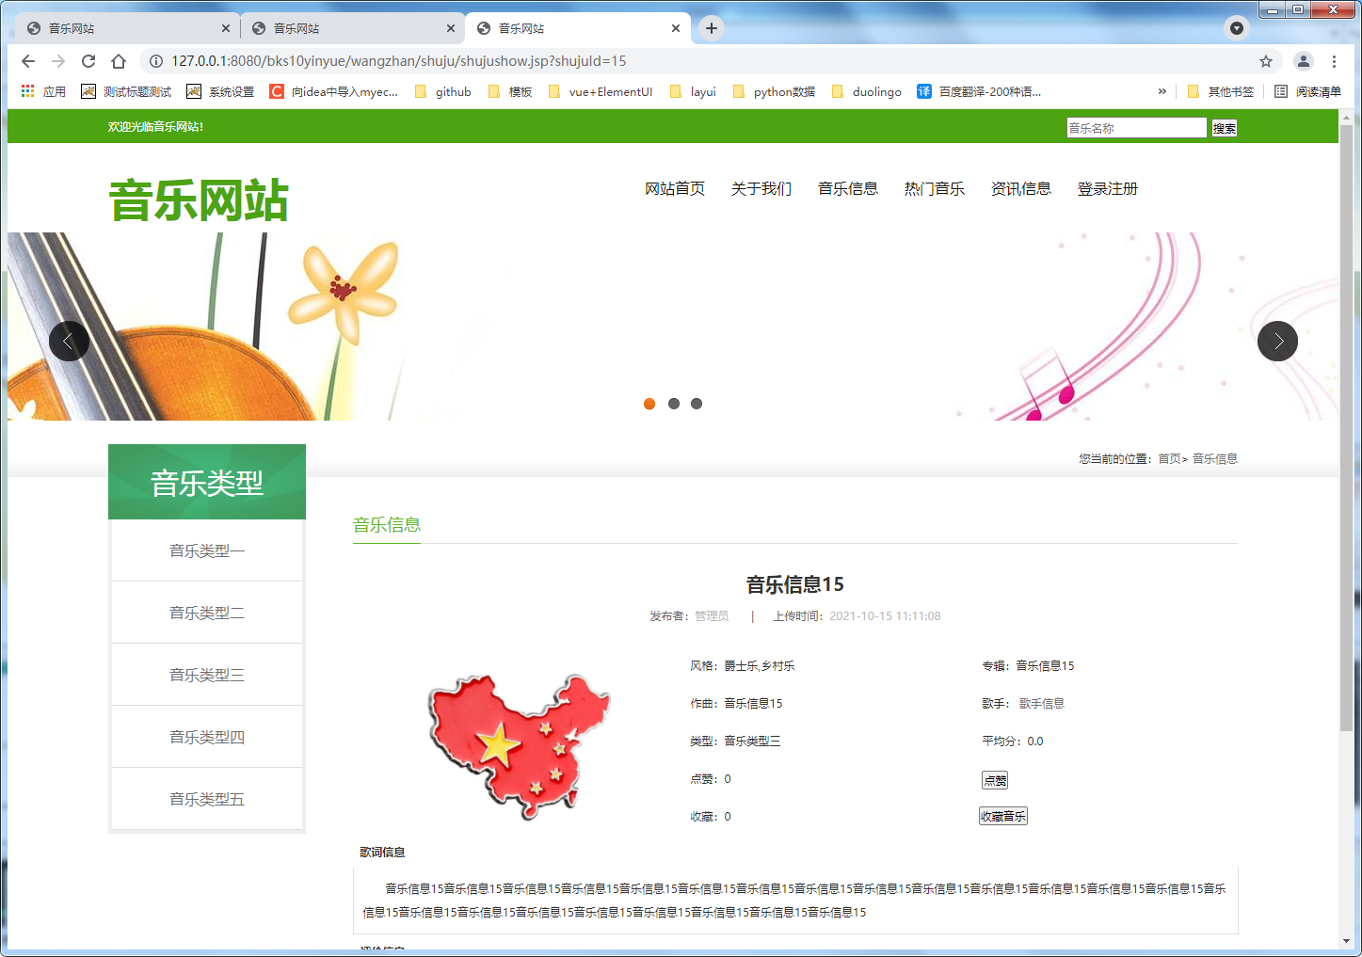Viewport: 1362px width, 957px height.
Task: Click the browser forward arrow
Action: point(58,61)
